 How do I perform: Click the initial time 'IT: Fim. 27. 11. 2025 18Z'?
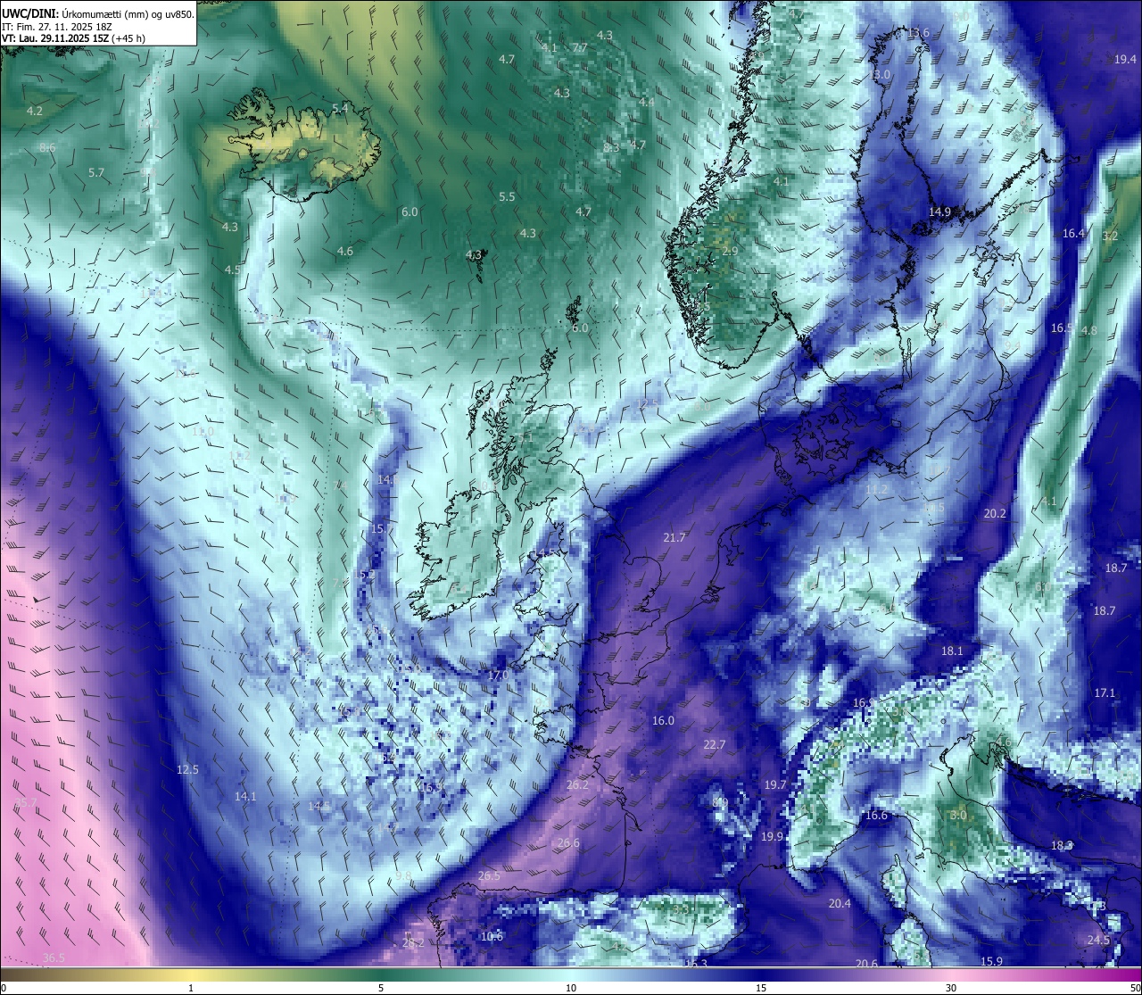57,27
